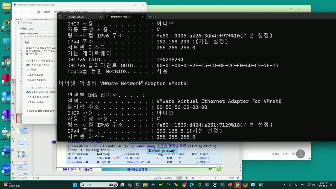Image resolution: width=336 pixels, height=189 pixels.
Task: Check 끝낼 때 설정 유효성 검사 checkbox
Action: (x=28, y=111)
